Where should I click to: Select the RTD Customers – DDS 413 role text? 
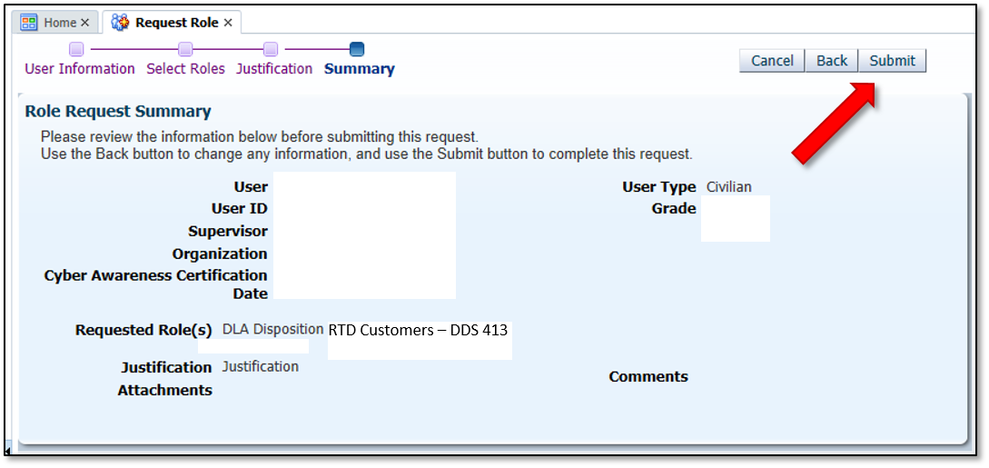click(418, 330)
